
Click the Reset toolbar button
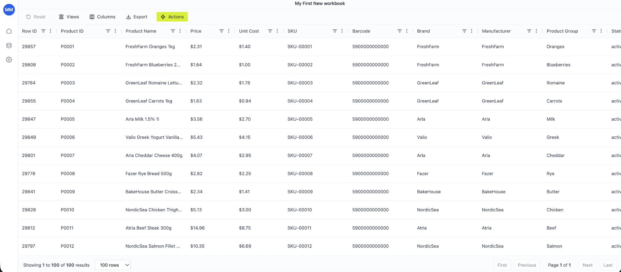click(x=36, y=17)
